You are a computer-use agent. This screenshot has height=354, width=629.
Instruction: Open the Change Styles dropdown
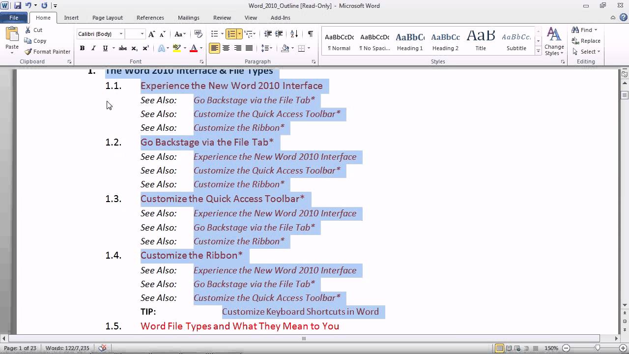point(554,42)
